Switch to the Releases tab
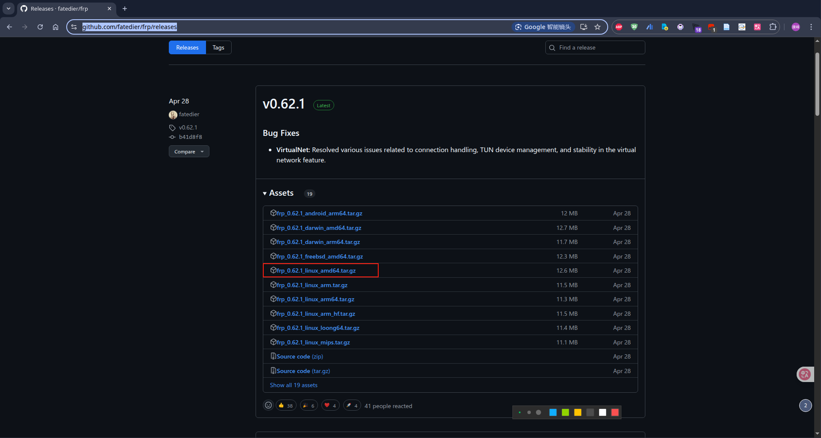Viewport: 821px width, 438px height. point(187,47)
